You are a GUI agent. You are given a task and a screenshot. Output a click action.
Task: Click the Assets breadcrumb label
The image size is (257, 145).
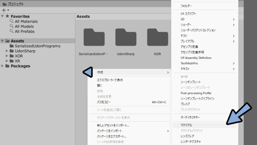[x=83, y=16]
